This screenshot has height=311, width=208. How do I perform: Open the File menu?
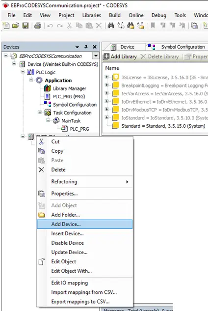click(x=11, y=15)
